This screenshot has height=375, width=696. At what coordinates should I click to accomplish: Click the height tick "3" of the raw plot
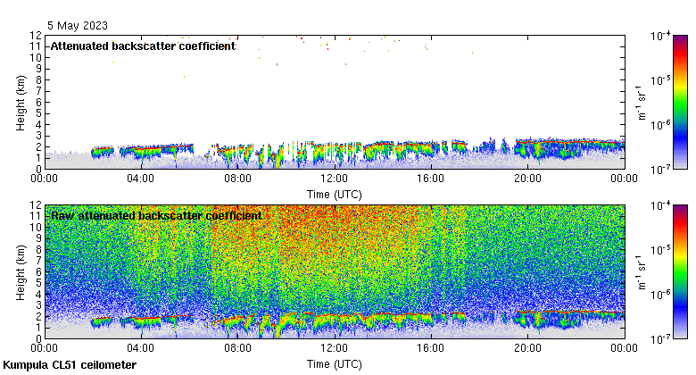[38, 305]
